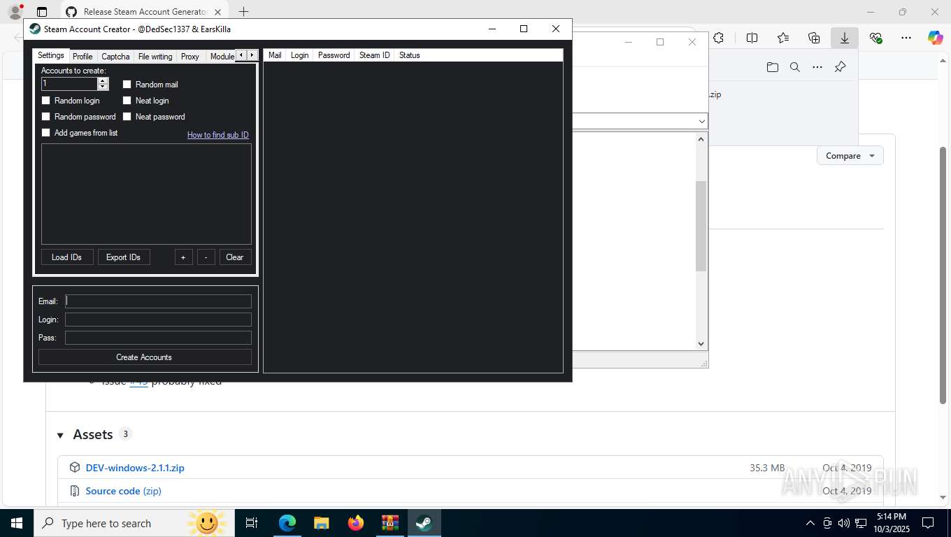Open Edge Settings and more menu
Screen dimensions: 951x537
(906, 38)
